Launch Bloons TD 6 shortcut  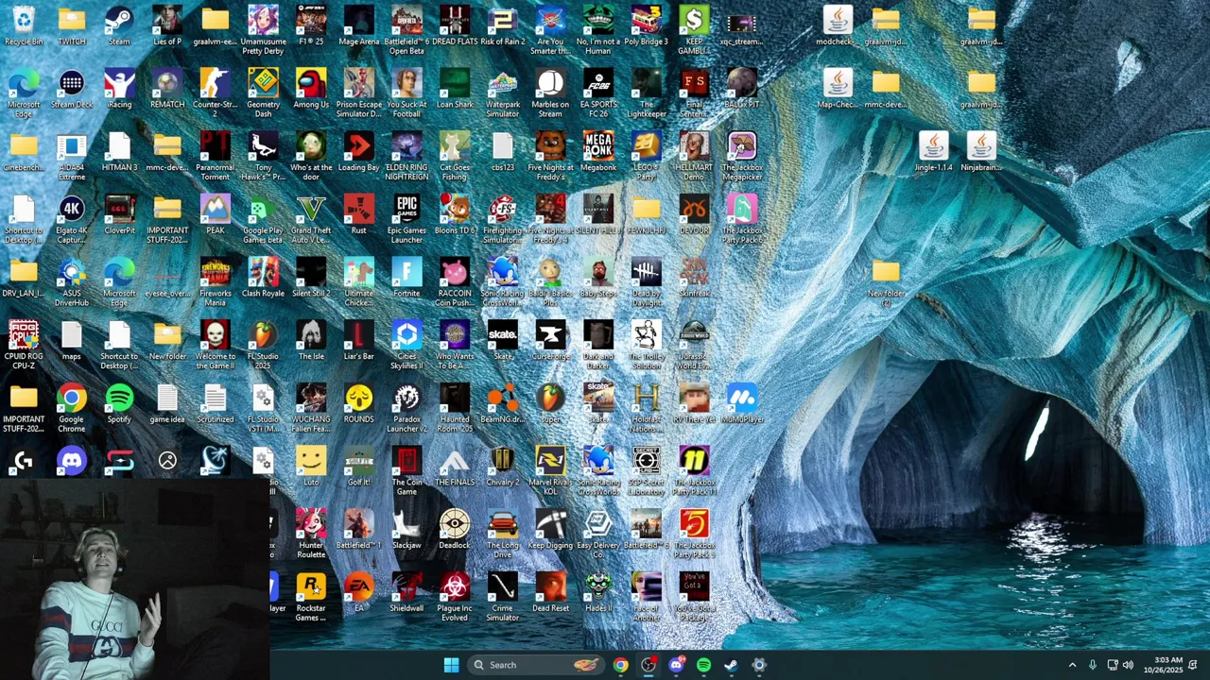click(455, 214)
